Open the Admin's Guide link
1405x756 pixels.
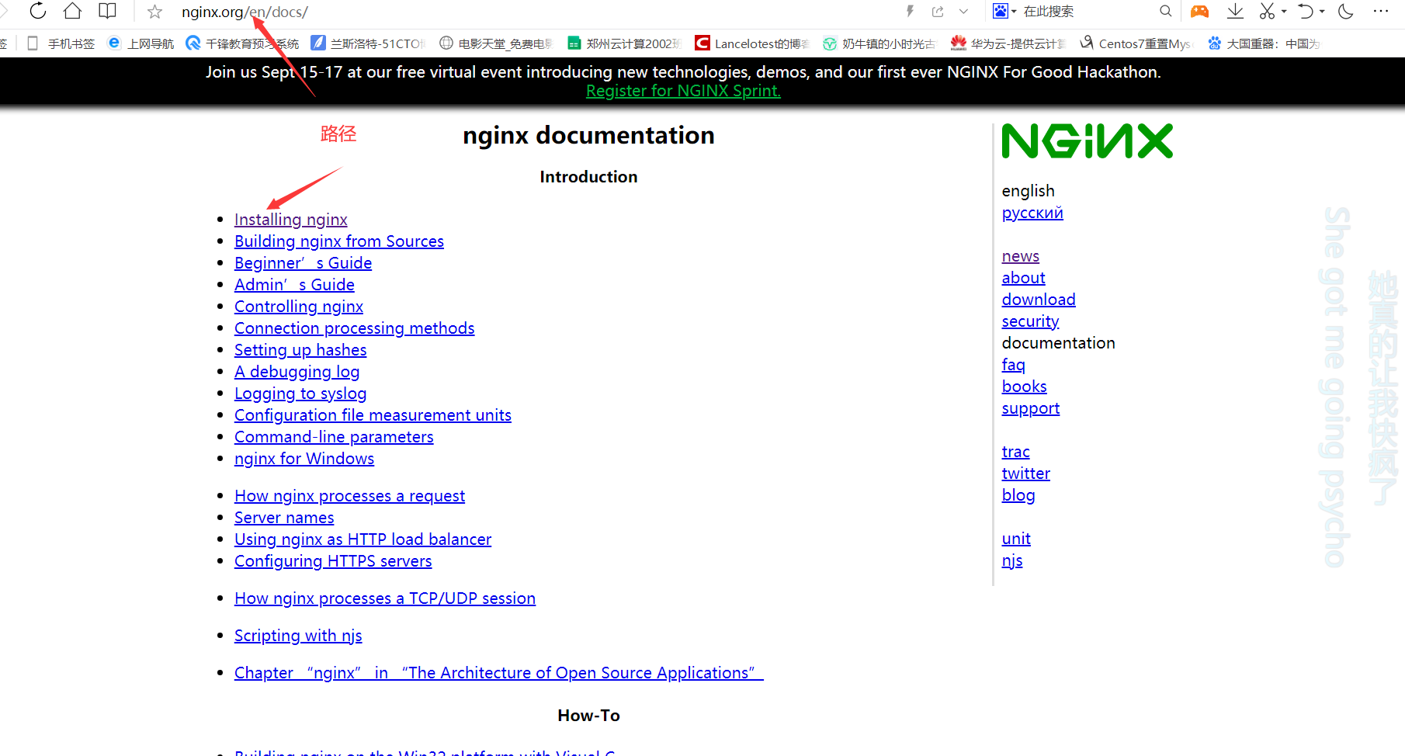point(294,285)
